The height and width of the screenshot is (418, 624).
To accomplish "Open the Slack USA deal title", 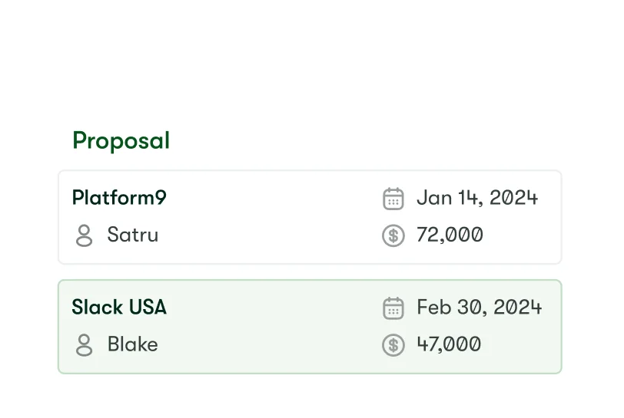I will 119,308.
